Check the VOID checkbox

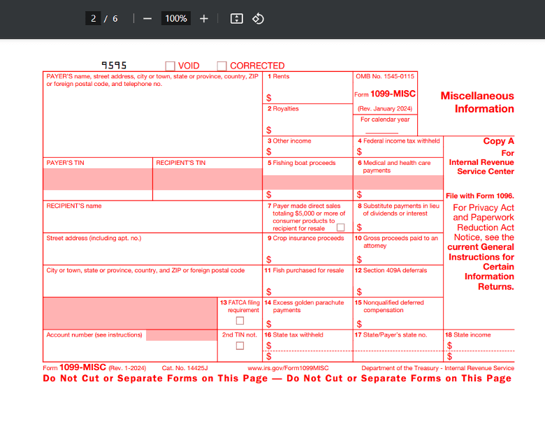pyautogui.click(x=170, y=66)
